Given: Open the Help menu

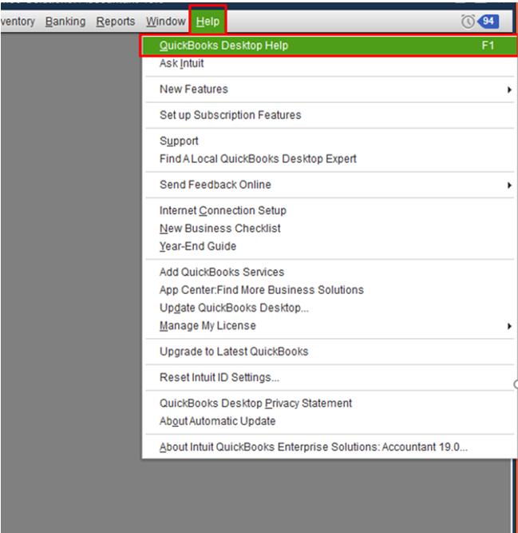Looking at the screenshot, I should (x=208, y=22).
